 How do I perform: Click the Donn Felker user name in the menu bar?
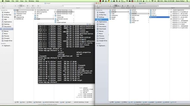180,1
